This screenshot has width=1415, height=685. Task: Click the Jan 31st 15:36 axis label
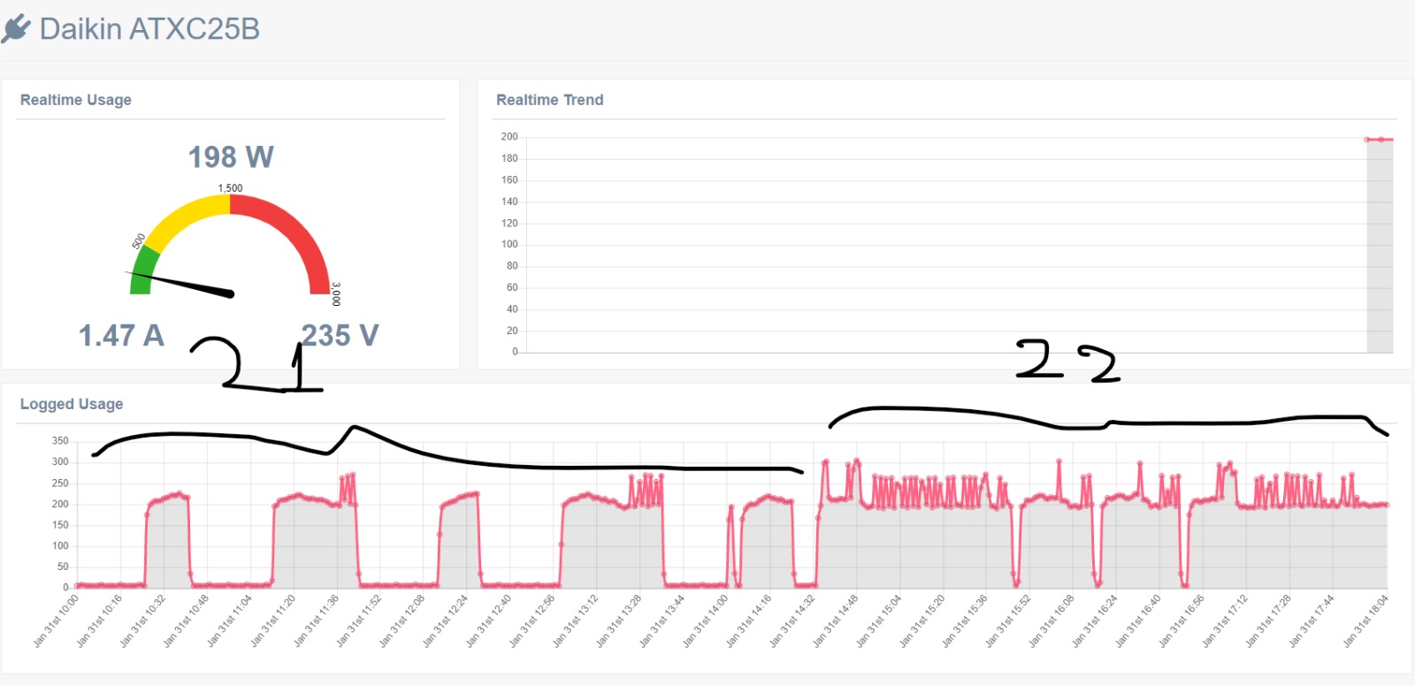pyautogui.click(x=965, y=620)
